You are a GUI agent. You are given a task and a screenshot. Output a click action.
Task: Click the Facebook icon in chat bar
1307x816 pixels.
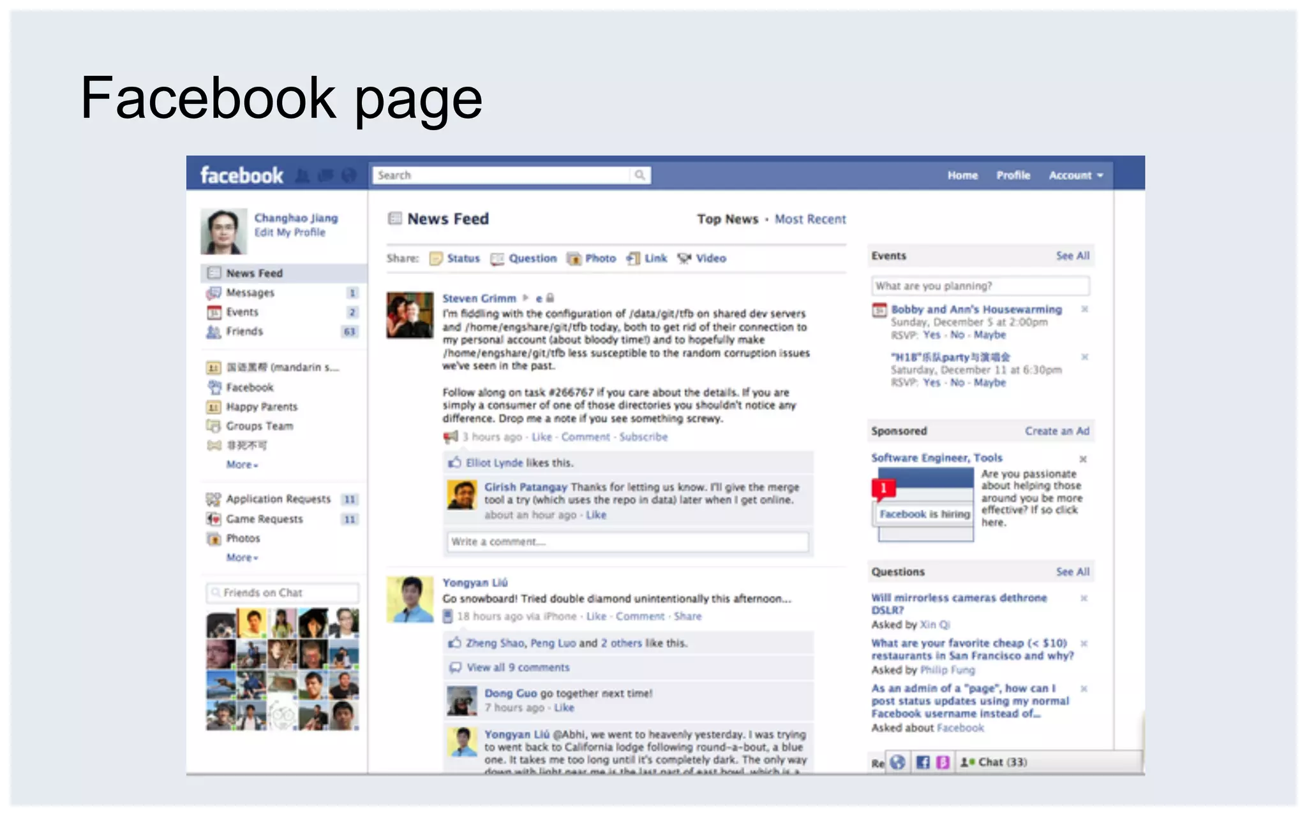(x=923, y=762)
